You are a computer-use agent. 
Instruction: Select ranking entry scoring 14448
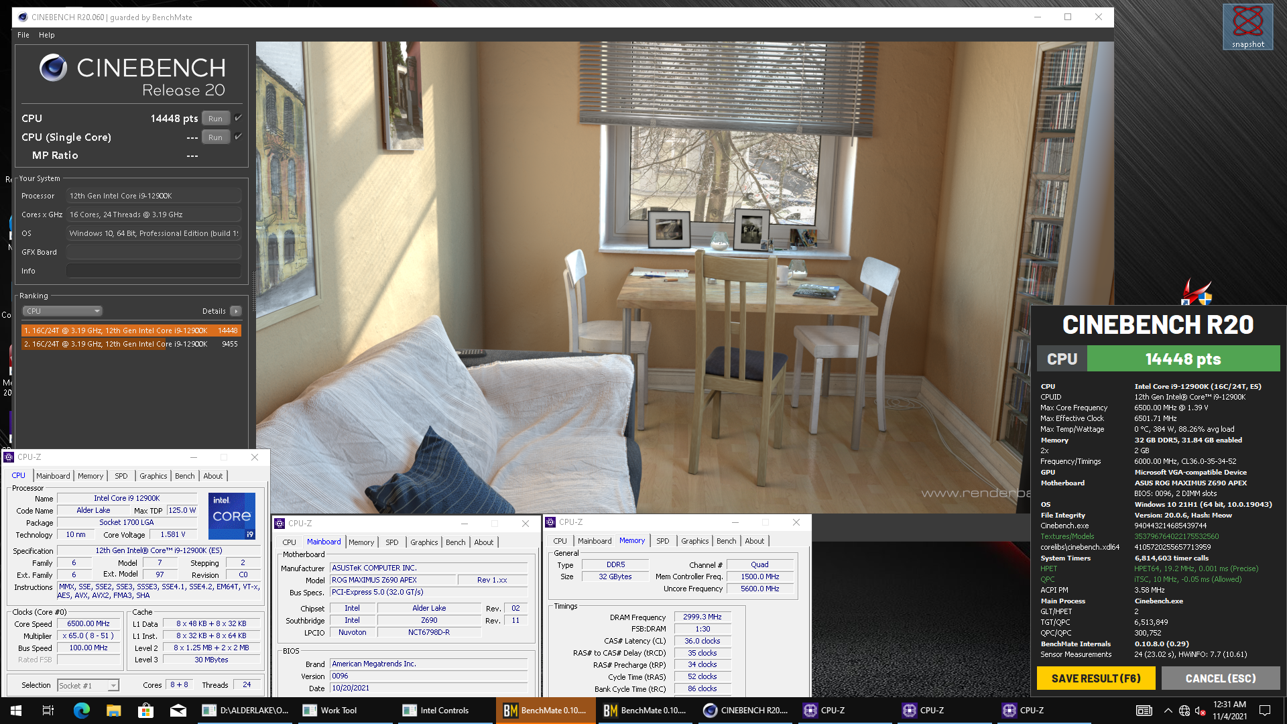click(131, 330)
